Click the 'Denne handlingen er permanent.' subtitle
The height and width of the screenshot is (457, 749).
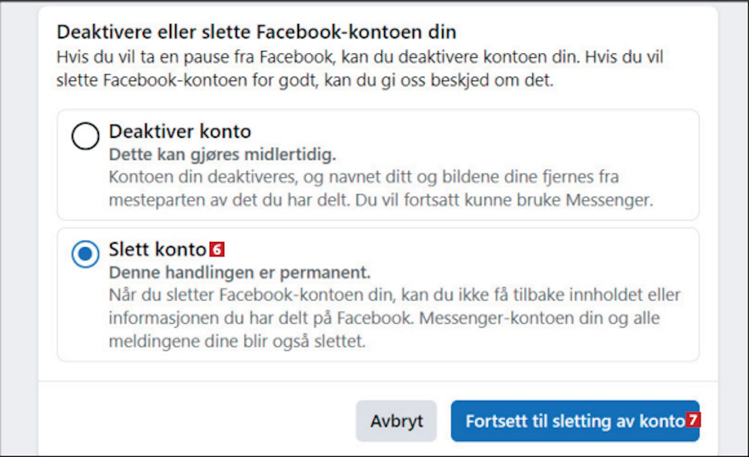[x=240, y=272]
